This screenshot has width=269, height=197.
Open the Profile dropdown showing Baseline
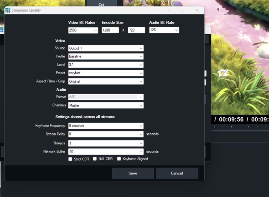106,56
